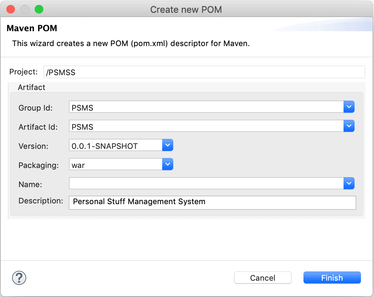Click the Artifact Id: label
Image resolution: width=374 pixels, height=297 pixels.
[x=38, y=127]
